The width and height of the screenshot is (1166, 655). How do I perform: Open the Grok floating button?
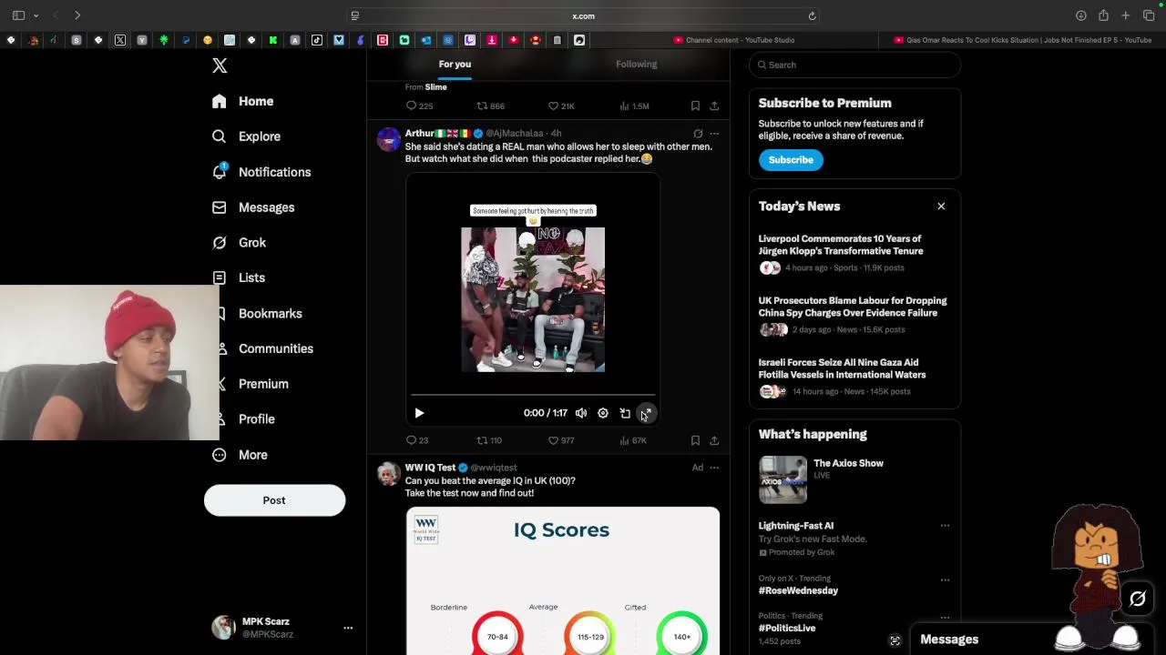1138,599
